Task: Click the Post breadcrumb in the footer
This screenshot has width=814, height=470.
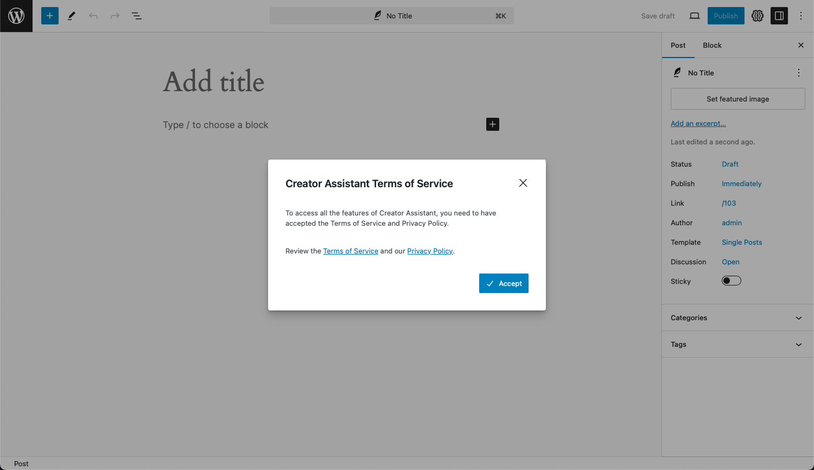Action: click(21, 463)
